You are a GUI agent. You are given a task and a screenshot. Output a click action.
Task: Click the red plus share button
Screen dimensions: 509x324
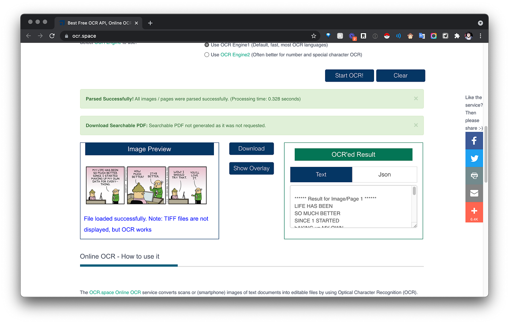(x=474, y=212)
